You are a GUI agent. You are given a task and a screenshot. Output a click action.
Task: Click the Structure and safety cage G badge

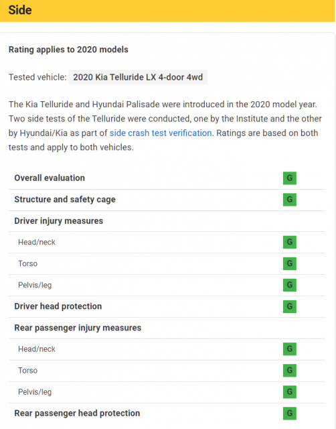coord(290,200)
